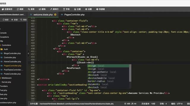Refresh the file tree with sidebar 刷新
This screenshot has width=190, height=106.
[x=6, y=20]
